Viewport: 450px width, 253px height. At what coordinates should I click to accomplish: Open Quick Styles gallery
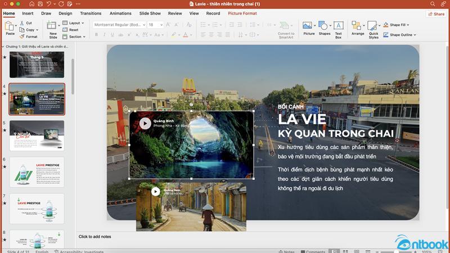373,30
